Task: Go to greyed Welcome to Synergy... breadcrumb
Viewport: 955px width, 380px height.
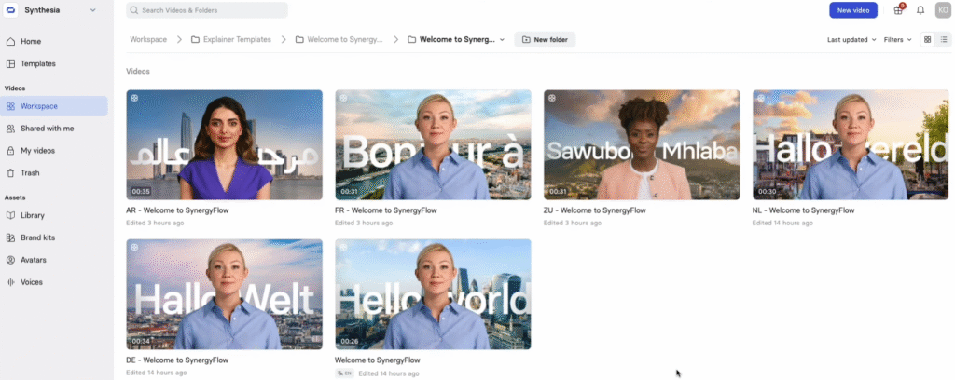Action: pos(339,39)
